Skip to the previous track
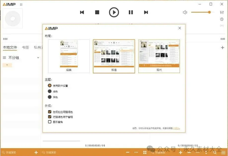The height and width of the screenshot is (156, 228). click(x=82, y=12)
